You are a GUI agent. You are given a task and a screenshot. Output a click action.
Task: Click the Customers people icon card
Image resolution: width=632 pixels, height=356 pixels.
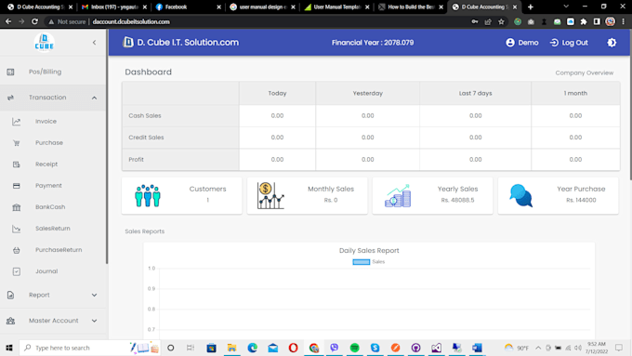coord(148,196)
